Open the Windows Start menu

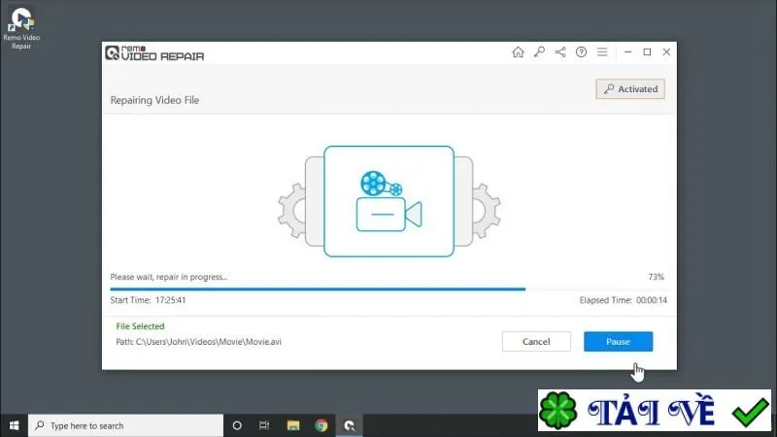[x=14, y=425]
